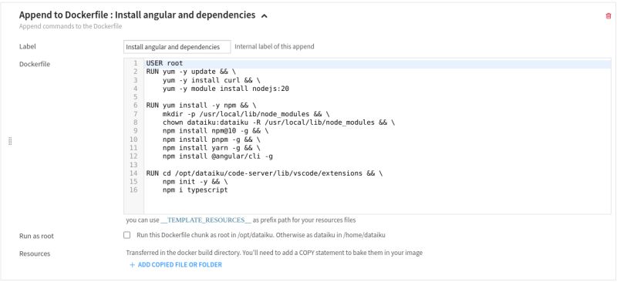The image size is (617, 282).
Task: Delete the Append to Dockerfile block via trash icon
Action: click(609, 16)
